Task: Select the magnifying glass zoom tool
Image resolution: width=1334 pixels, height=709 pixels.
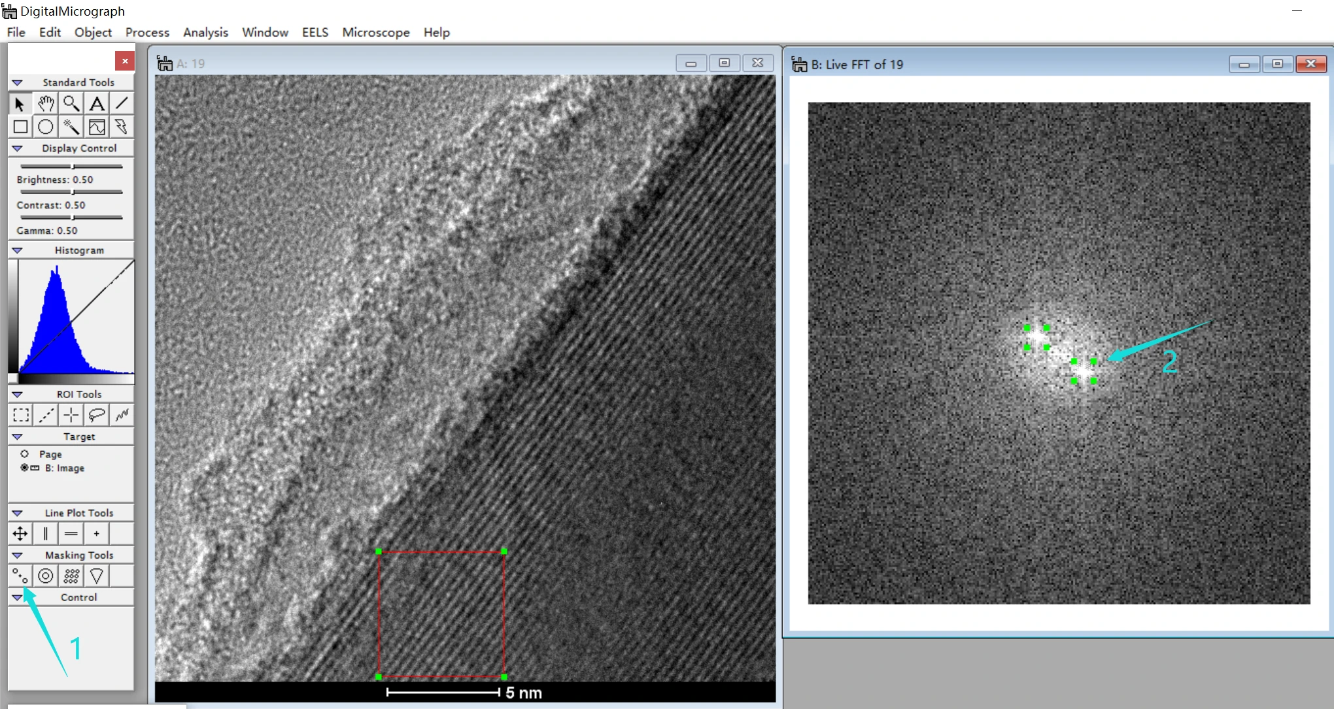Action: click(x=71, y=104)
